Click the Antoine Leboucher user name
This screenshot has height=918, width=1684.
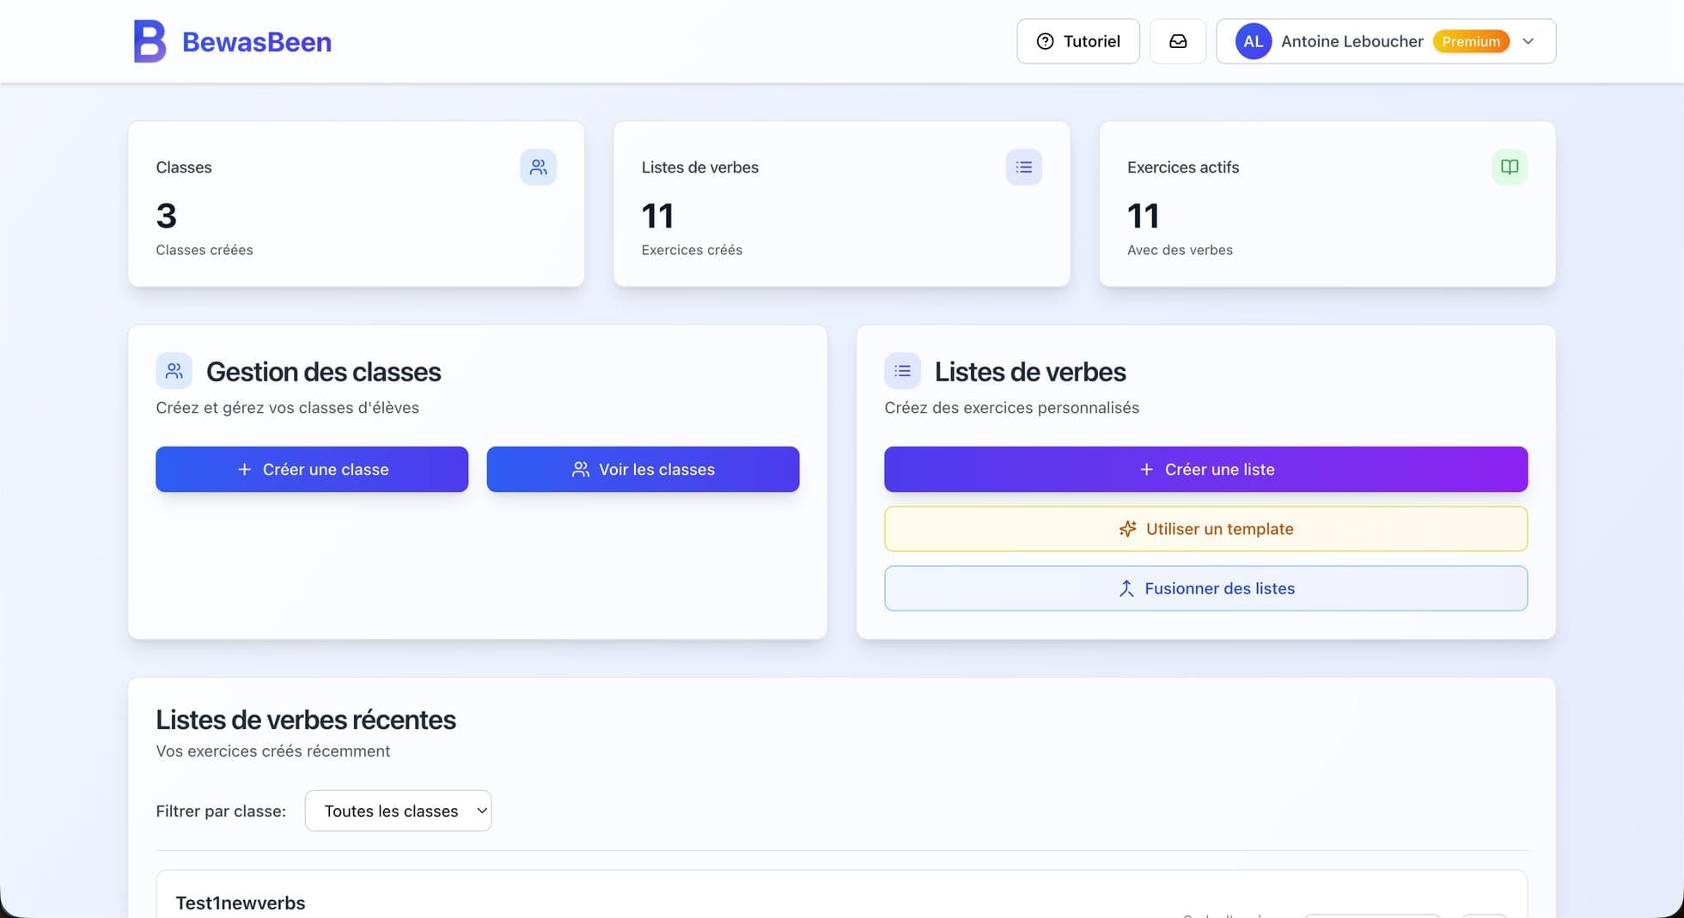[1352, 41]
